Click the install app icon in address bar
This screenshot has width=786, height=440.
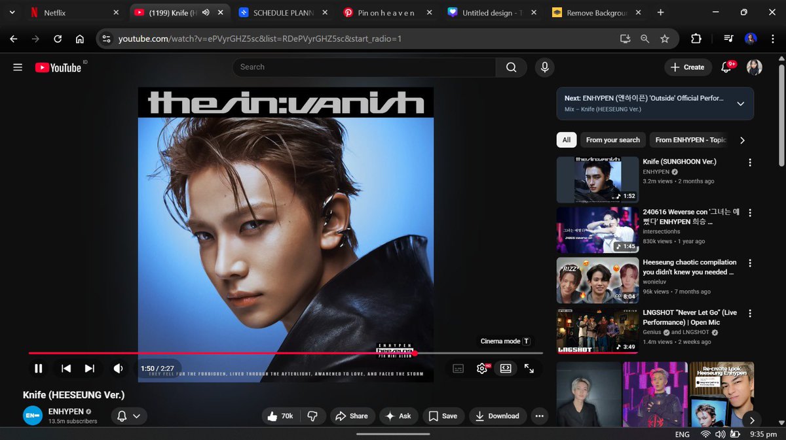(625, 39)
